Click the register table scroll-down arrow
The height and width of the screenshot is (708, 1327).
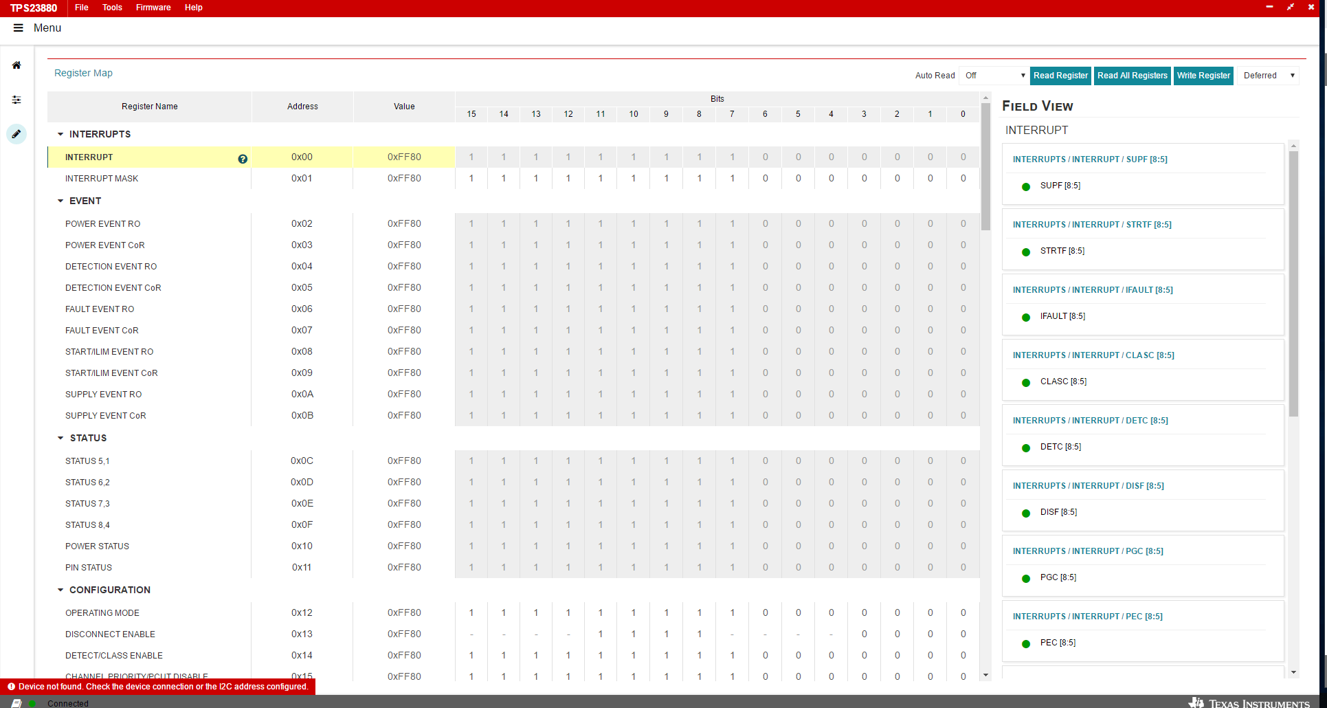coord(985,675)
